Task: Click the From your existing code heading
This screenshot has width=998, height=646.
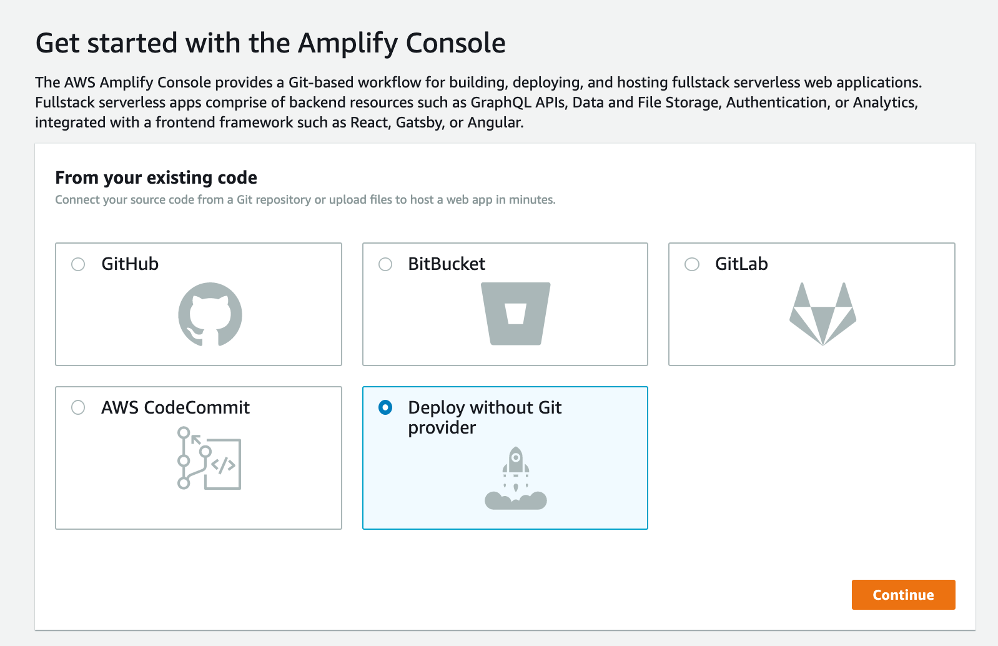Action: [x=156, y=178]
